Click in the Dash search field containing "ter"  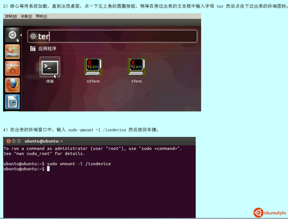(116, 36)
